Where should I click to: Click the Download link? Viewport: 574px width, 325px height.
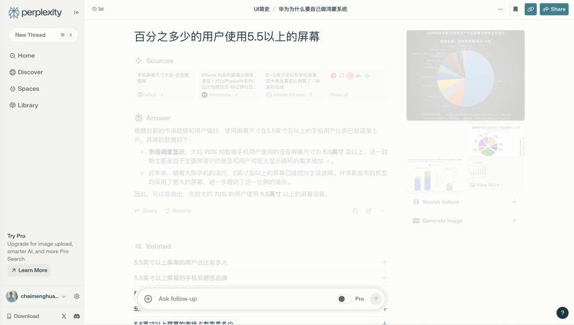click(x=23, y=316)
